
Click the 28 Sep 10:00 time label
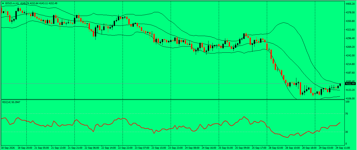292,148
